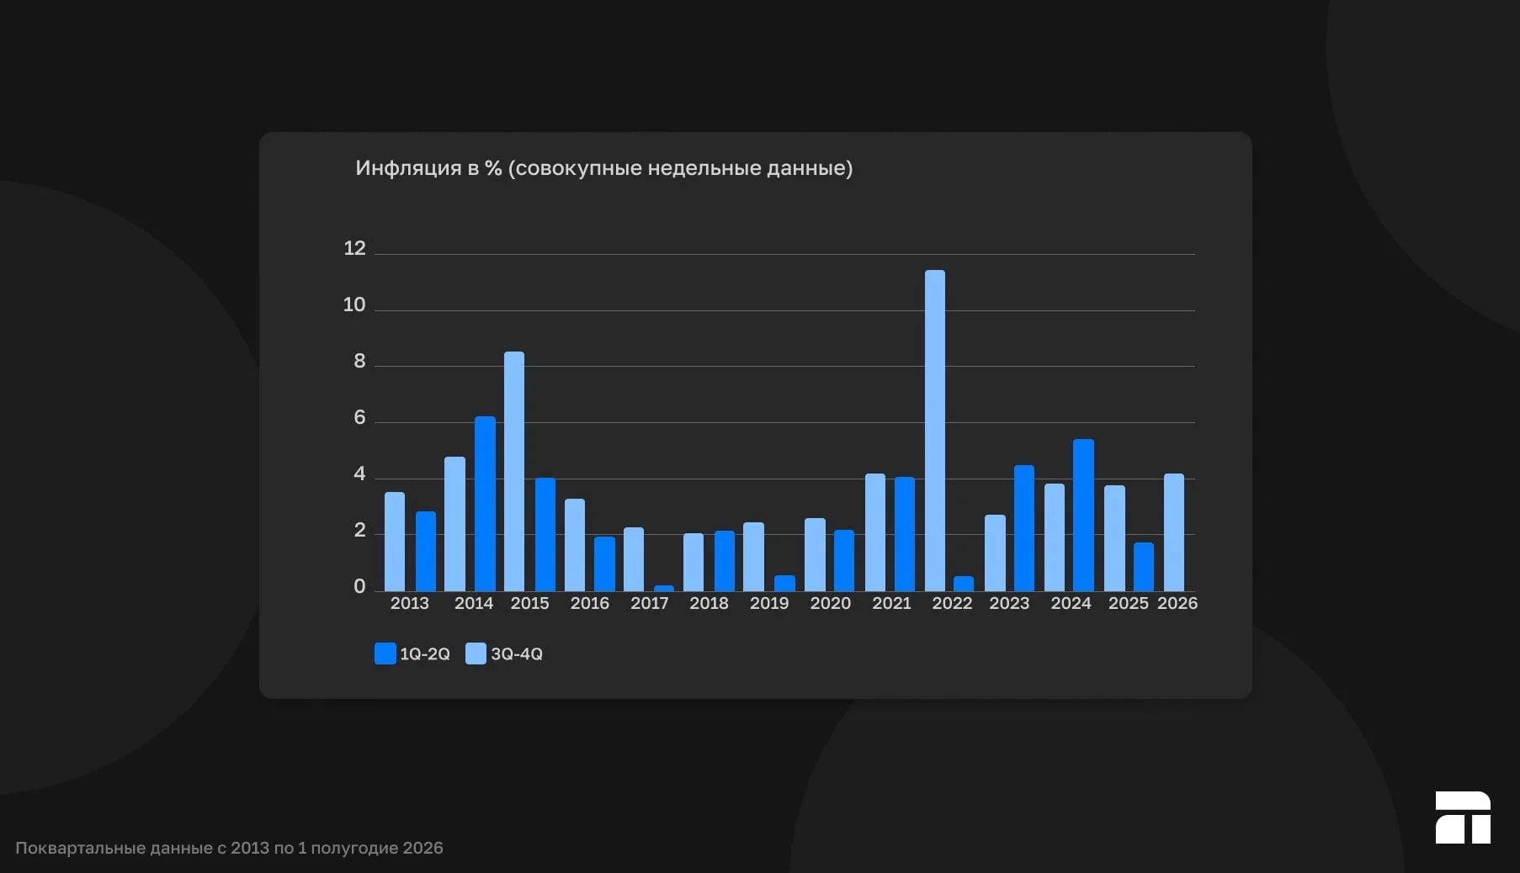Click the y-axis value 2
1520x873 pixels.
coord(359,530)
